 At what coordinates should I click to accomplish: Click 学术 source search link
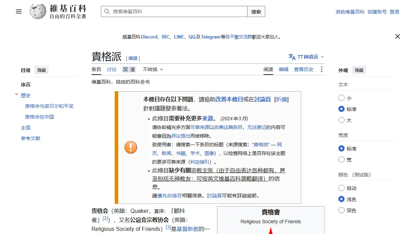(x=195, y=153)
